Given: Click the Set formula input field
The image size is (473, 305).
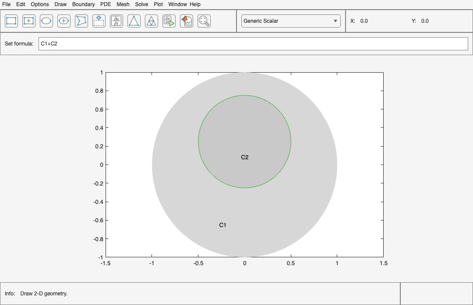Looking at the screenshot, I should tap(254, 44).
